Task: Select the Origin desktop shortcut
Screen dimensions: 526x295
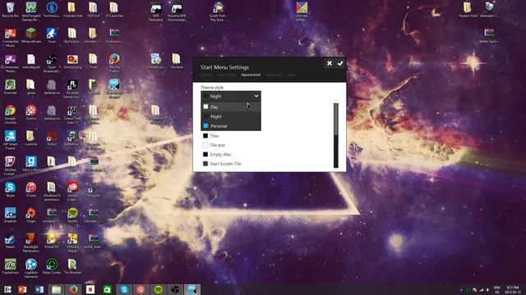Action: coord(31,216)
